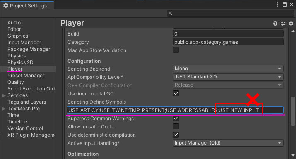Open the Player settings gear menu

coord(291,24)
